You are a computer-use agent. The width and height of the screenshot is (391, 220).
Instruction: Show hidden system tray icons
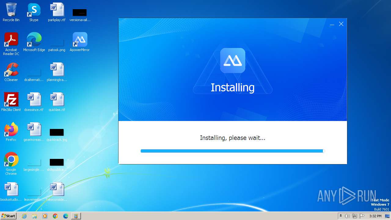[x=341, y=216]
